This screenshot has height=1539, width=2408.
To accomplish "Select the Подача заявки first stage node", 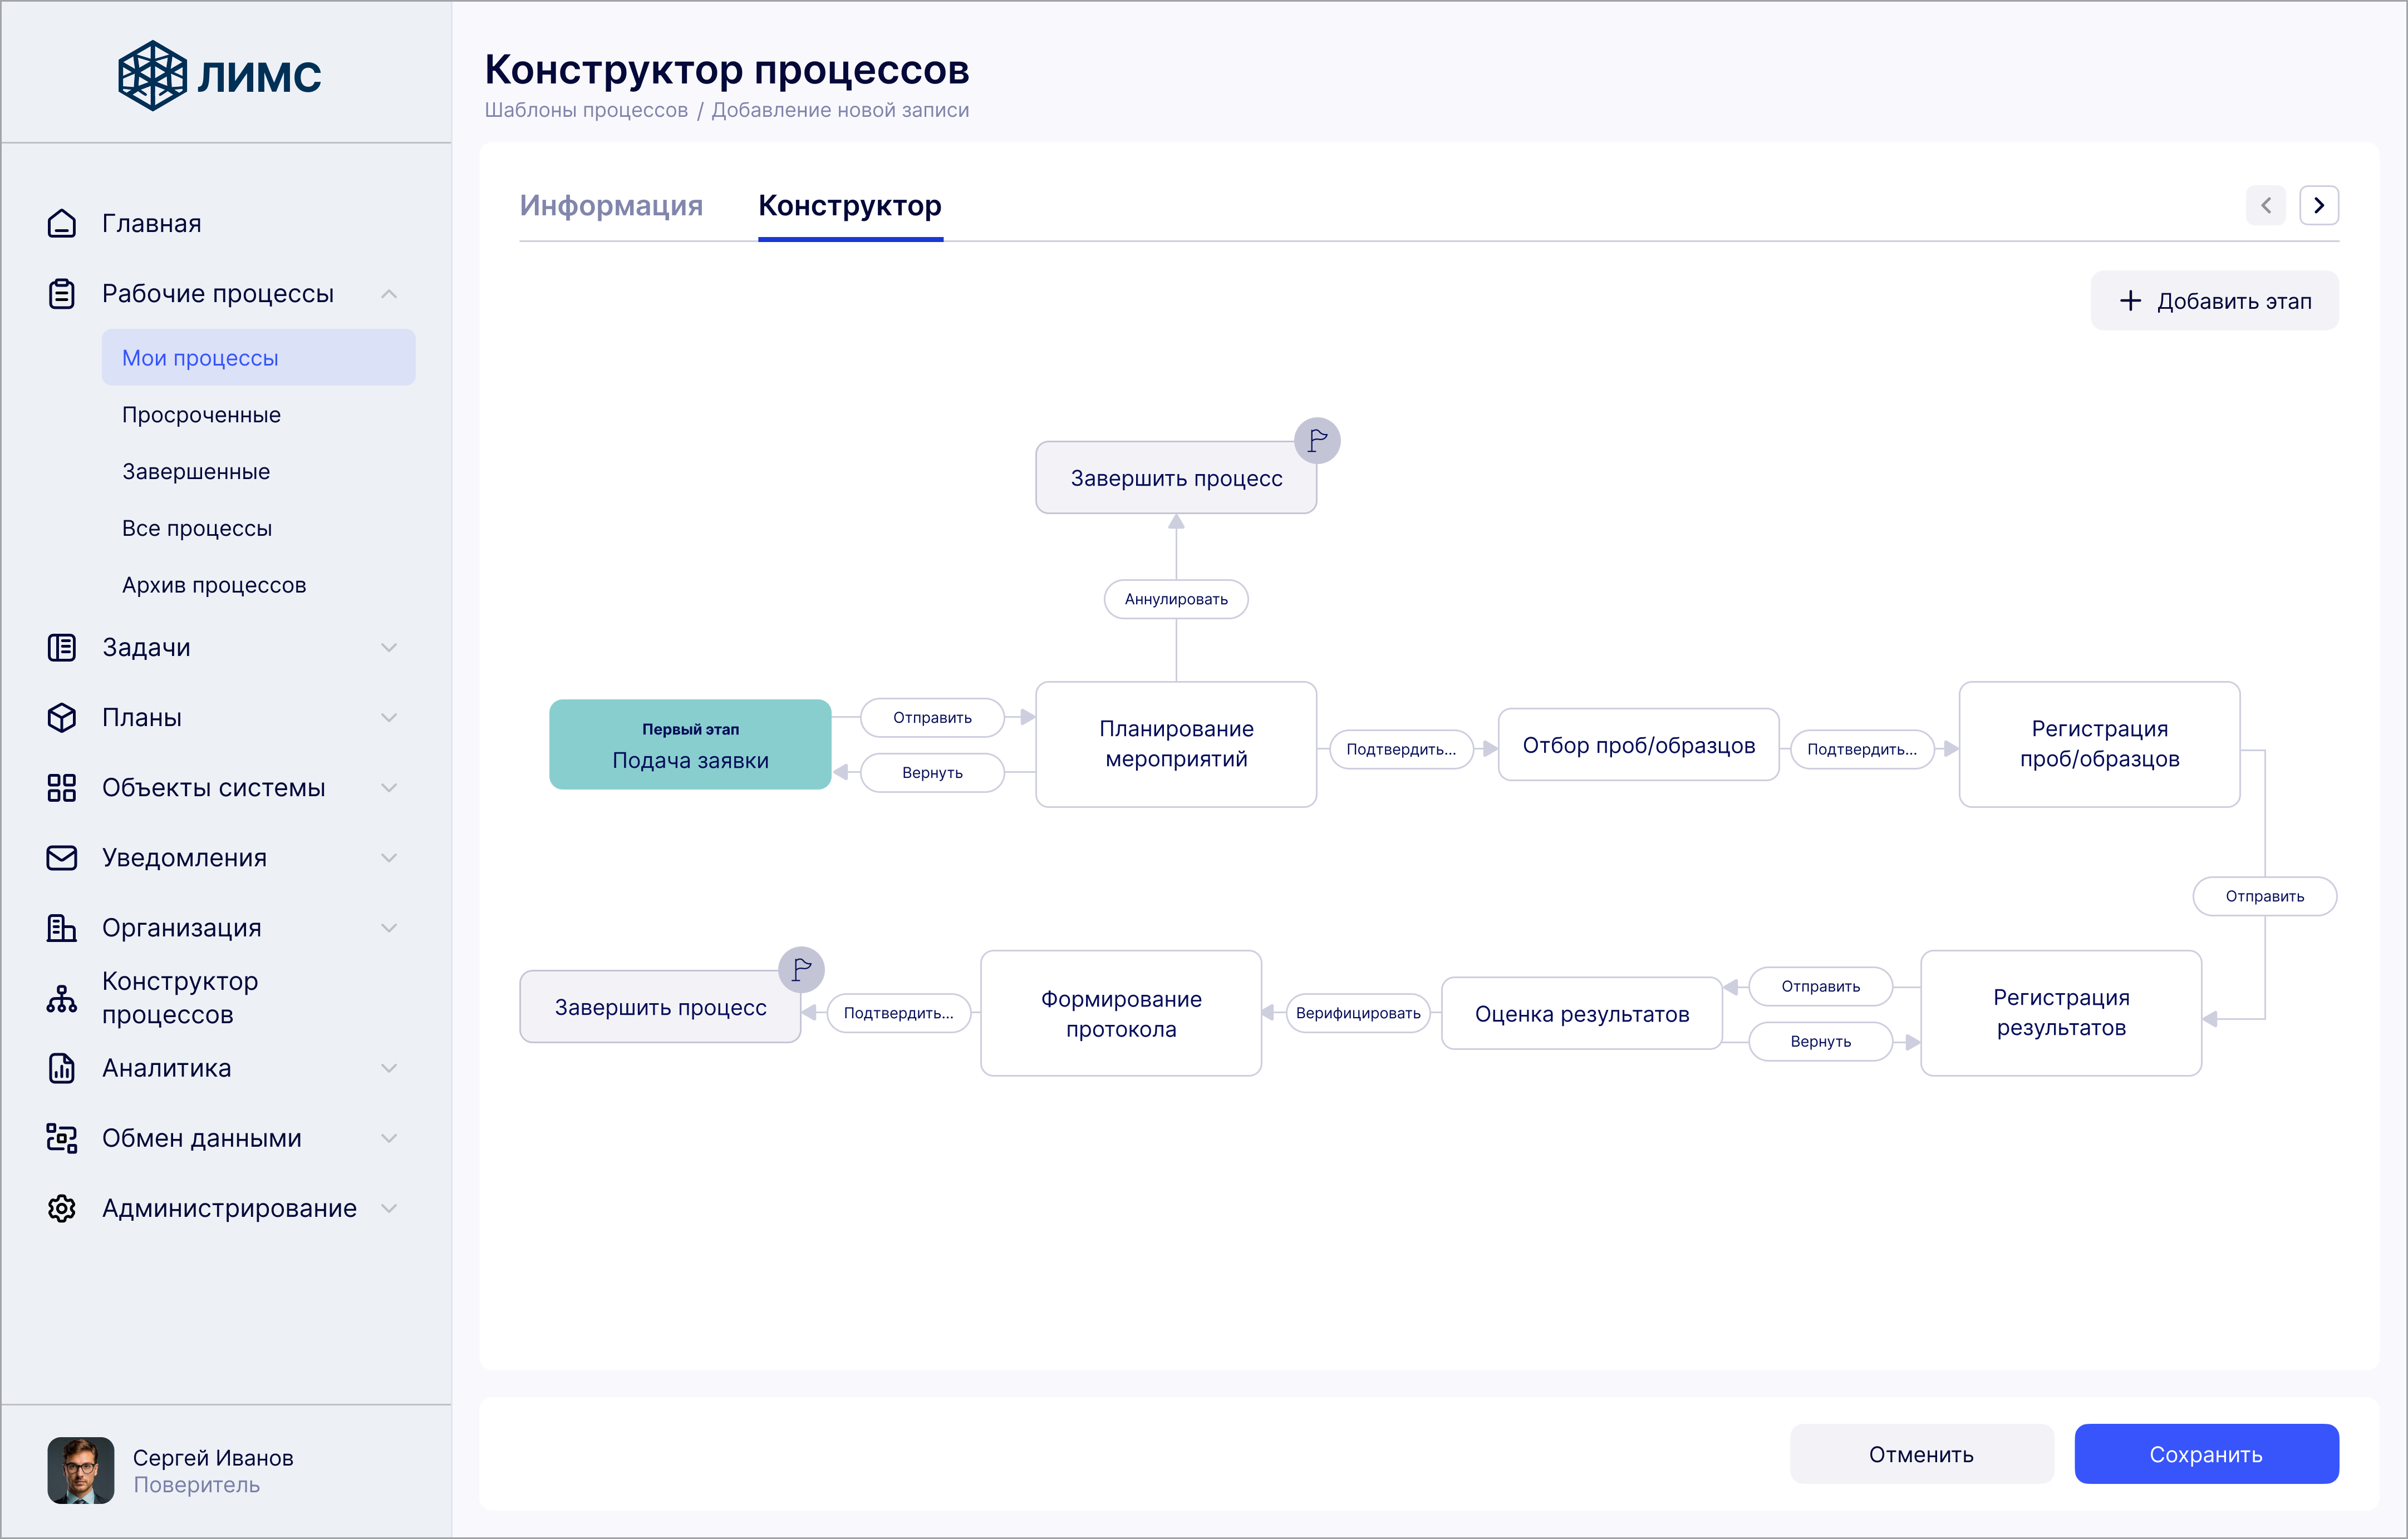I will click(690, 746).
